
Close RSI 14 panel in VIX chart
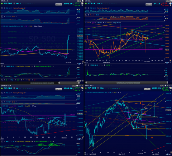(x=86, y=8)
